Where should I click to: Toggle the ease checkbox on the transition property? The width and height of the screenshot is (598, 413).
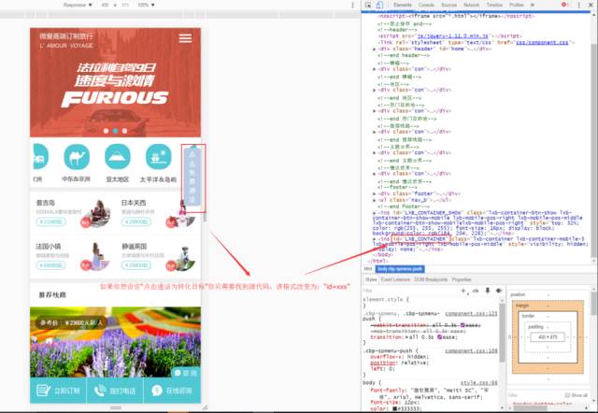click(440, 337)
